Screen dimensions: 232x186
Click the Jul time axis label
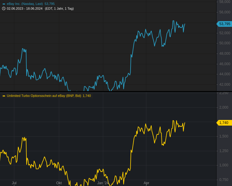click(14, 183)
